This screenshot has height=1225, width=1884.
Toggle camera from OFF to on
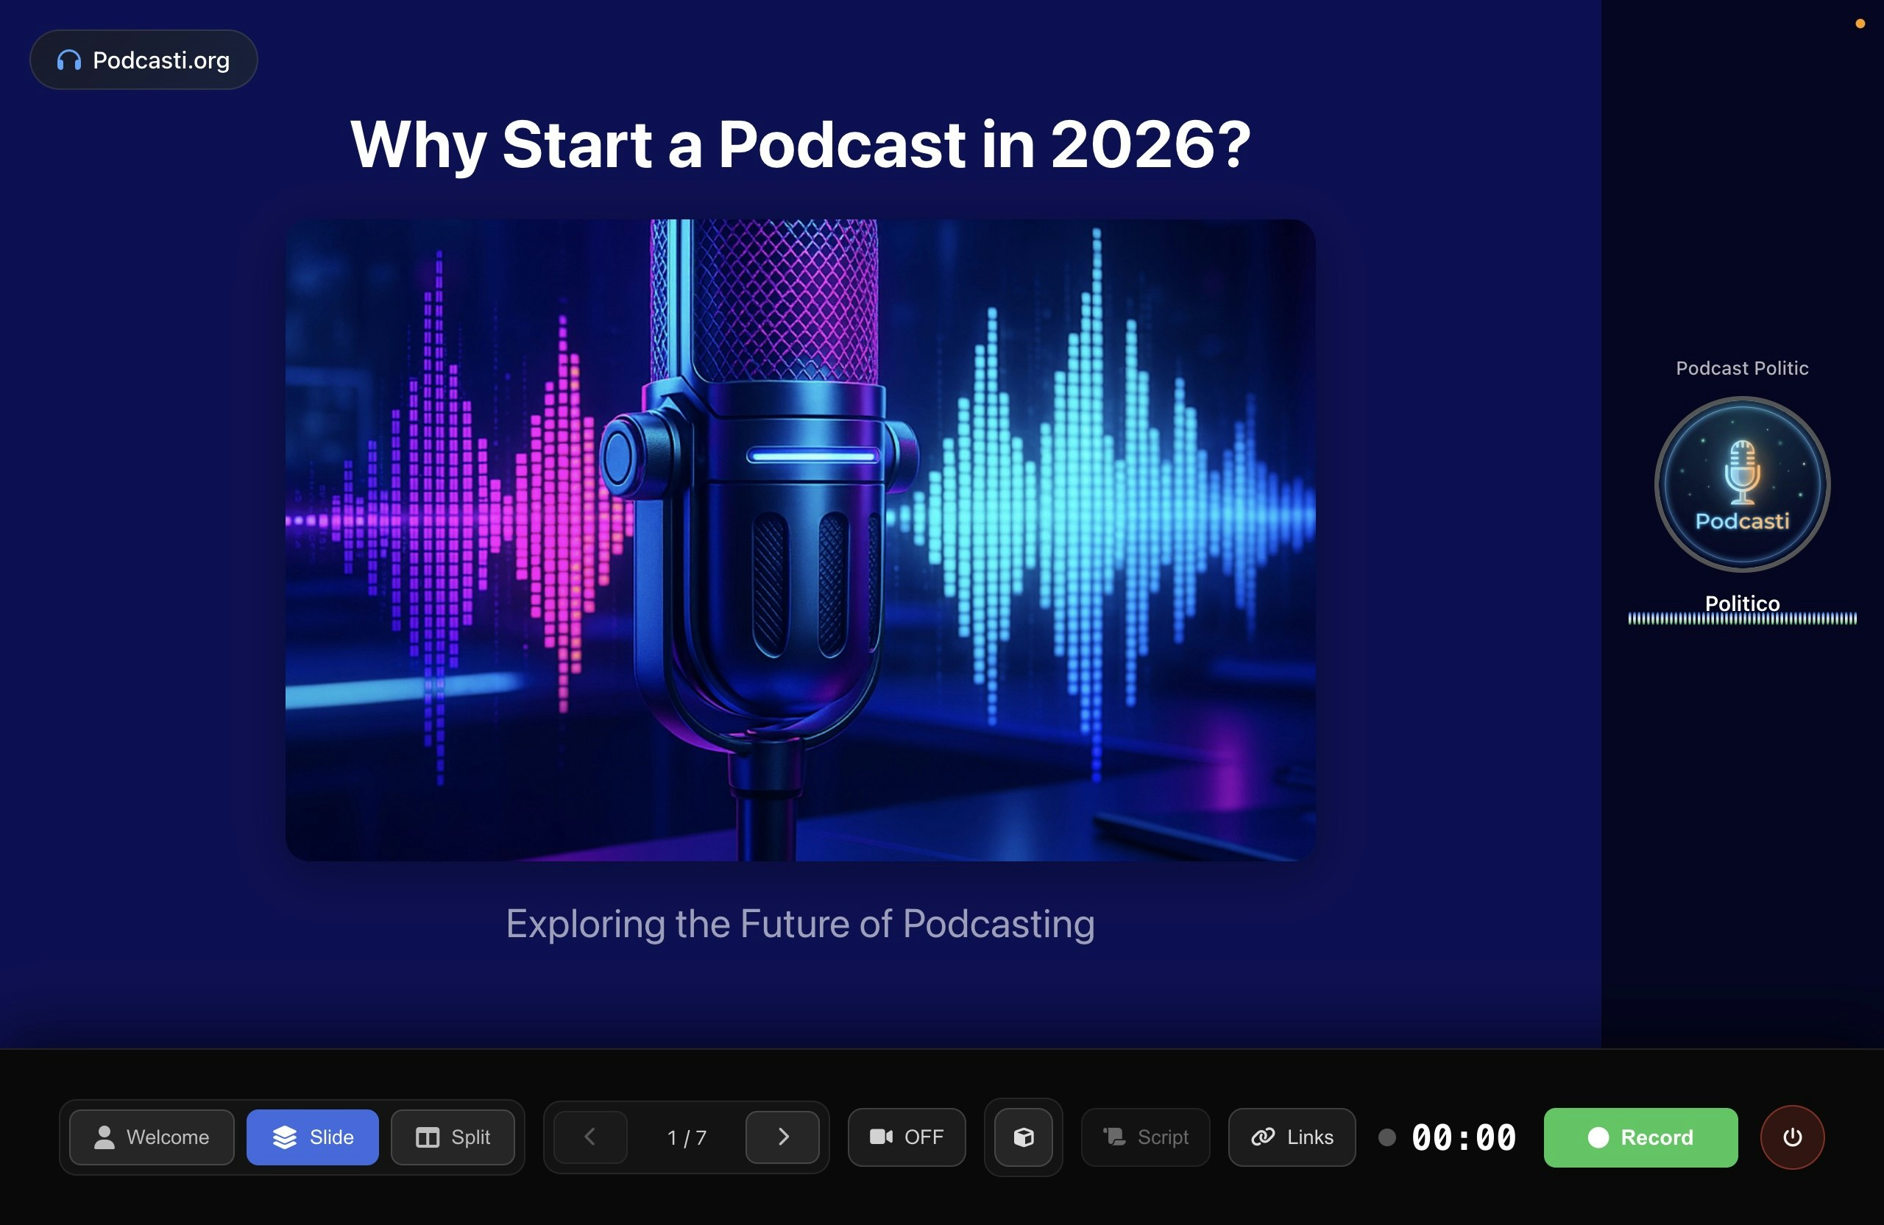(907, 1138)
